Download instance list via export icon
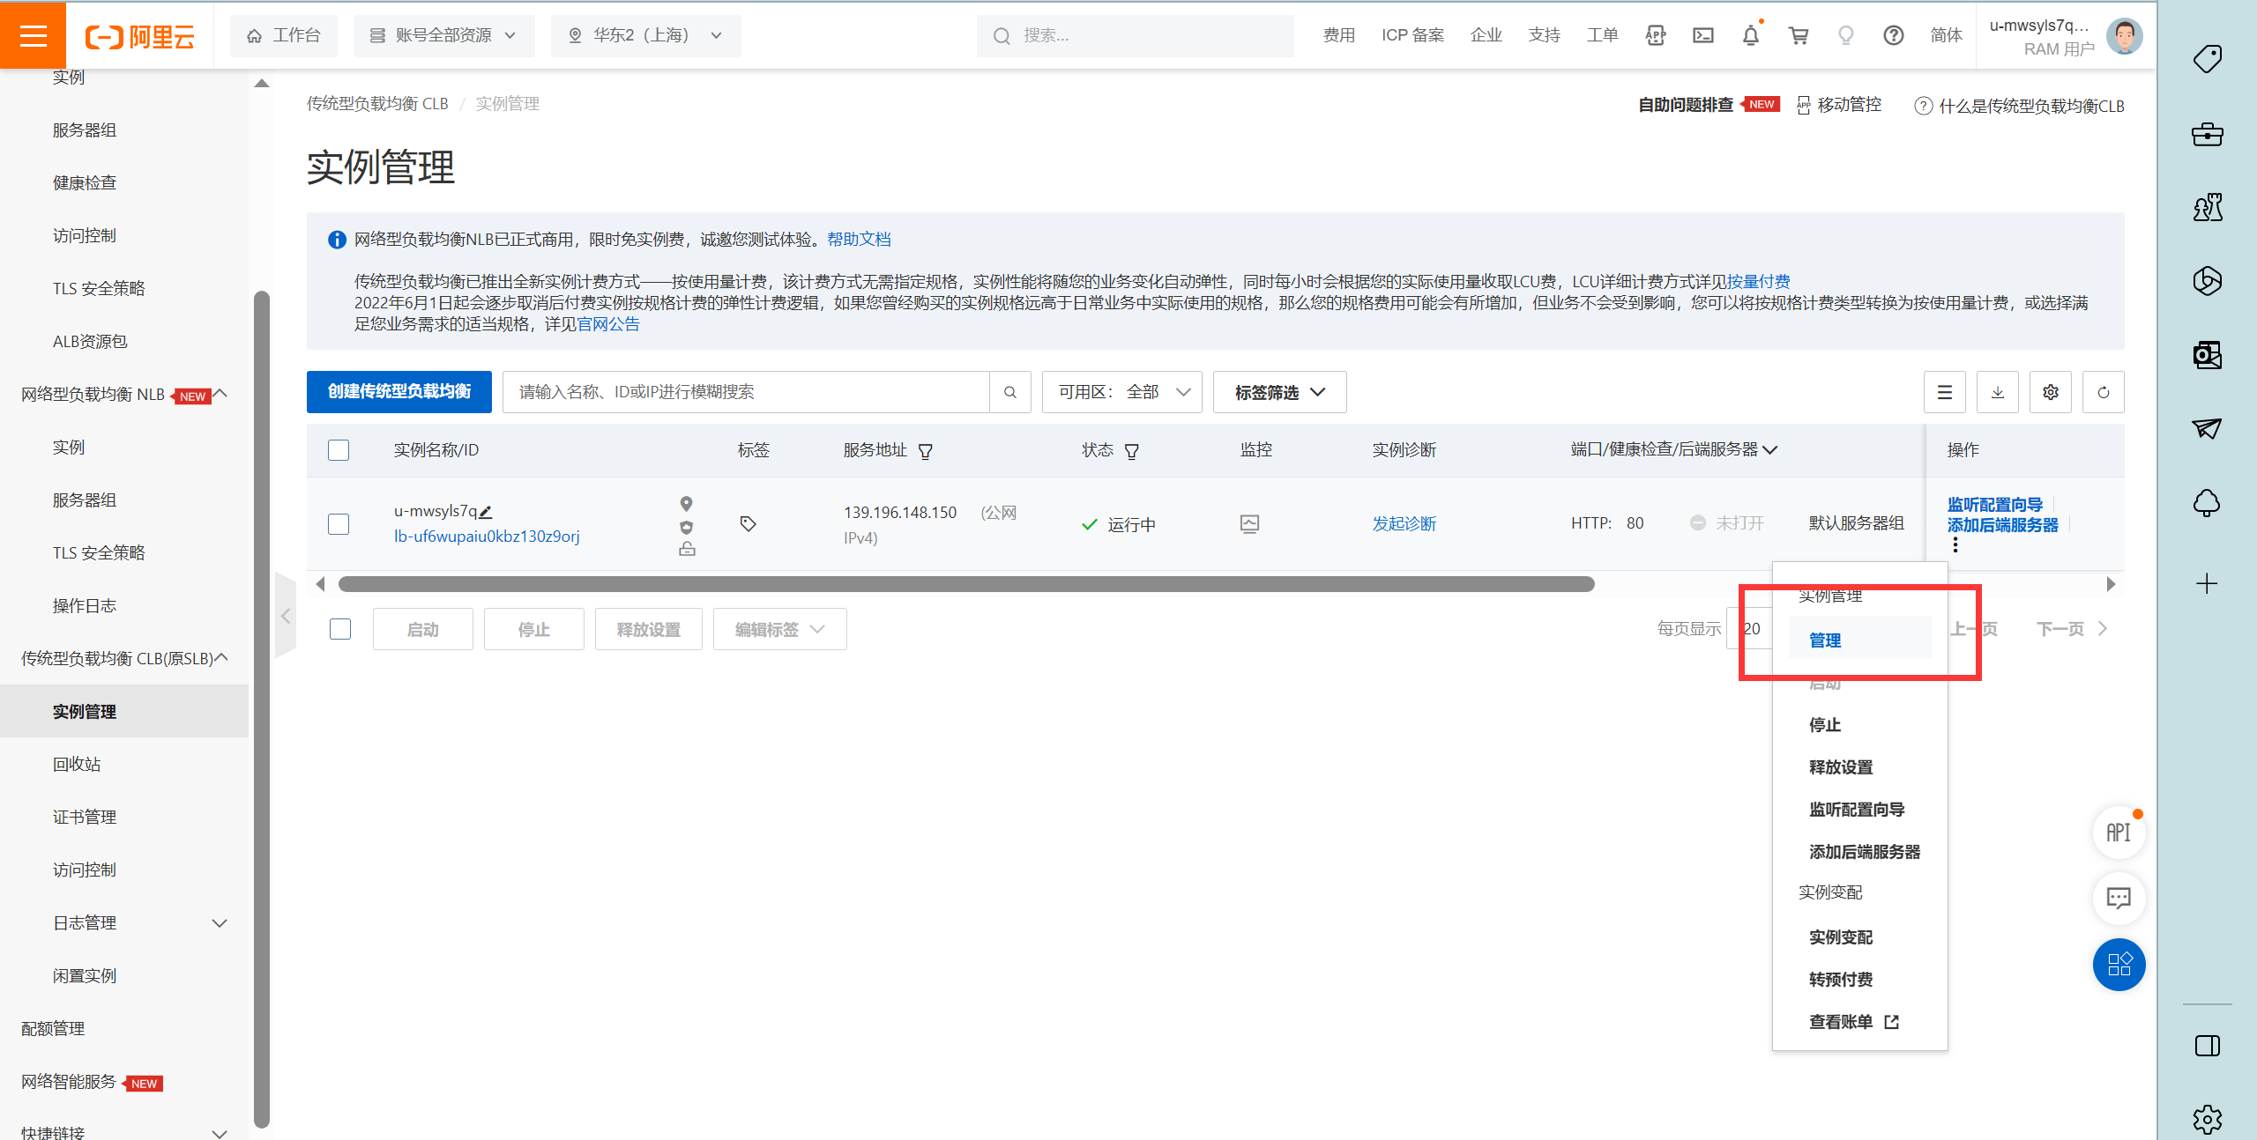Image resolution: width=2257 pixels, height=1140 pixels. click(1997, 392)
